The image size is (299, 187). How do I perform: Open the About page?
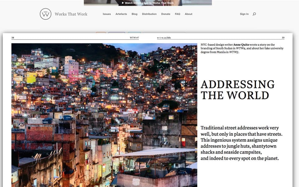188,14
